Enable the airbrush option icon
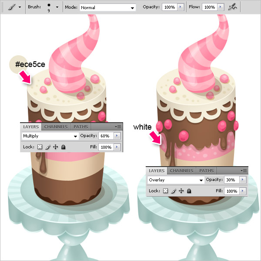Viewport: 261px width, 261px height. 232,7
